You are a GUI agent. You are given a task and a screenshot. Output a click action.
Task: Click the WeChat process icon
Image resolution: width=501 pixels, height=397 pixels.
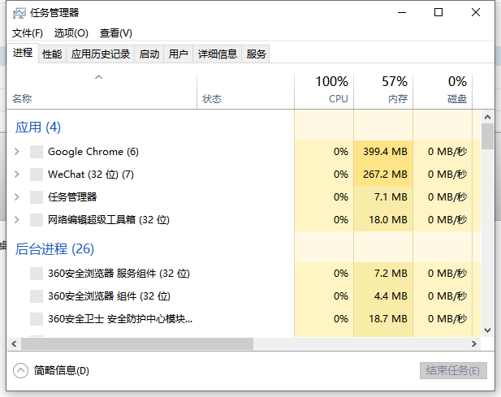click(36, 175)
